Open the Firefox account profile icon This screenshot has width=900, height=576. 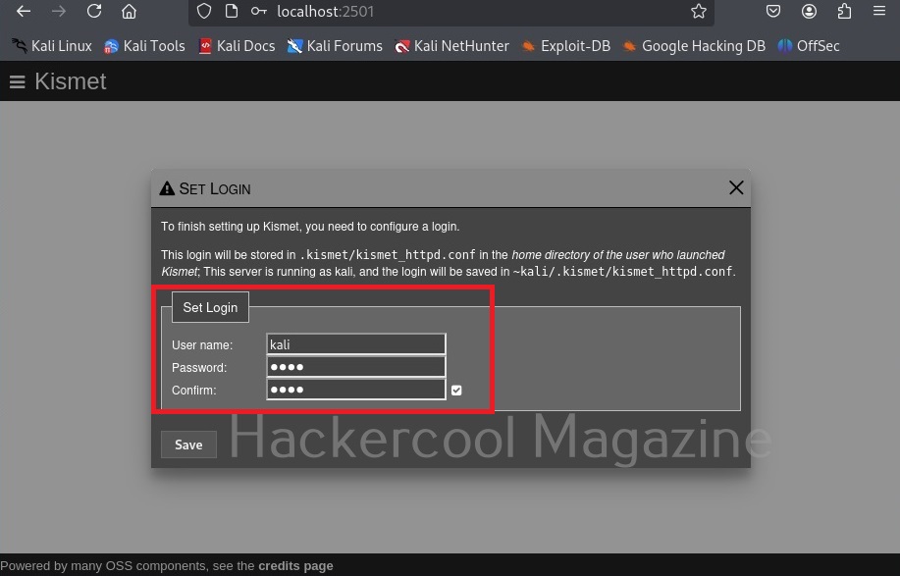[x=809, y=11]
